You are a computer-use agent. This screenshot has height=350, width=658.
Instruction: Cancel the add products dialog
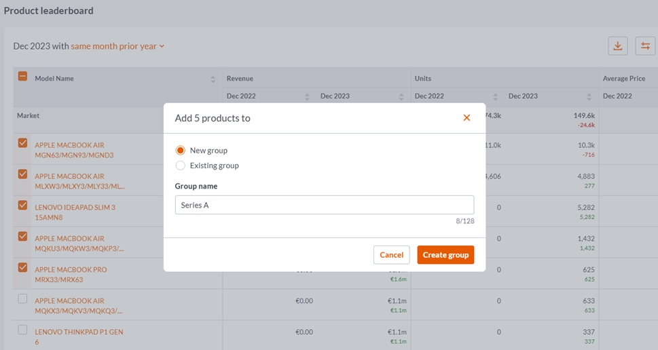point(392,255)
